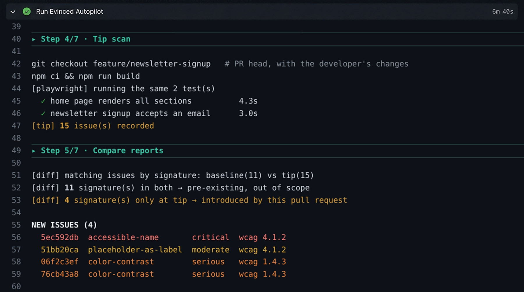Screen dimensions: 524x292
Task: Click line number 47
Action: click(x=16, y=126)
